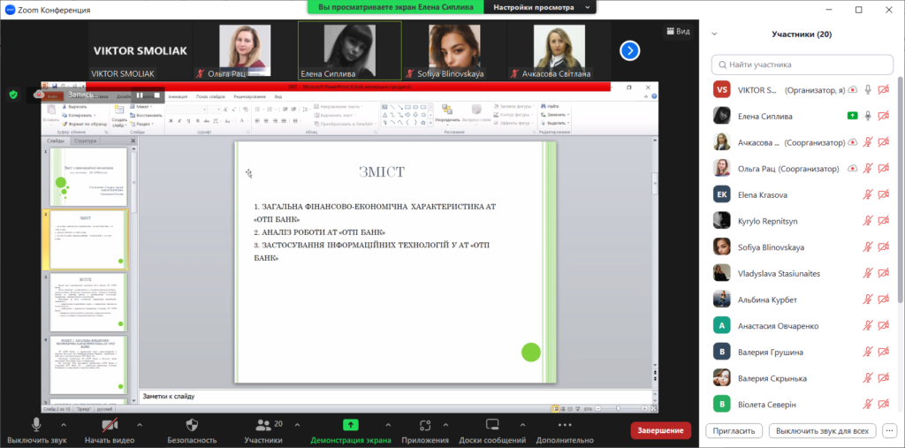The width and height of the screenshot is (905, 448).
Task: Click green screen-share badge beside Елена Сиплива
Action: 852,116
